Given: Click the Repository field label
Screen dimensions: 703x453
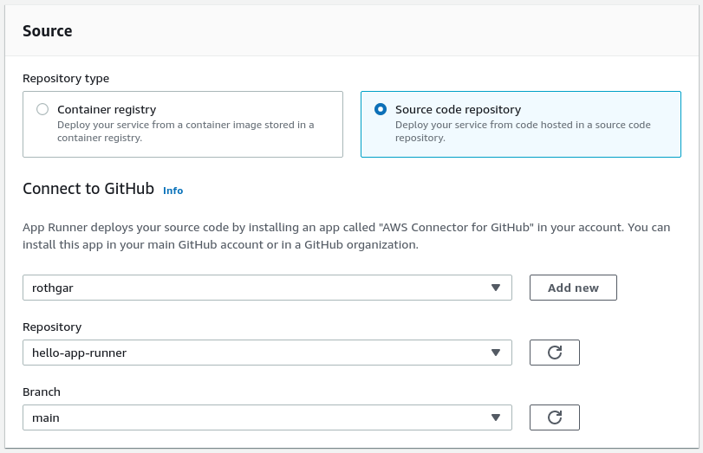Looking at the screenshot, I should (x=52, y=327).
